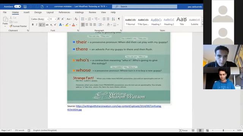
Task: Open the View tab
Action: 103,12
